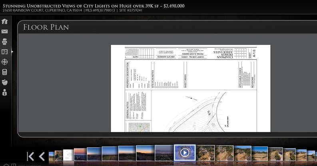Open the map compass target icon
Screen dimensions: 317x166
coord(5,62)
